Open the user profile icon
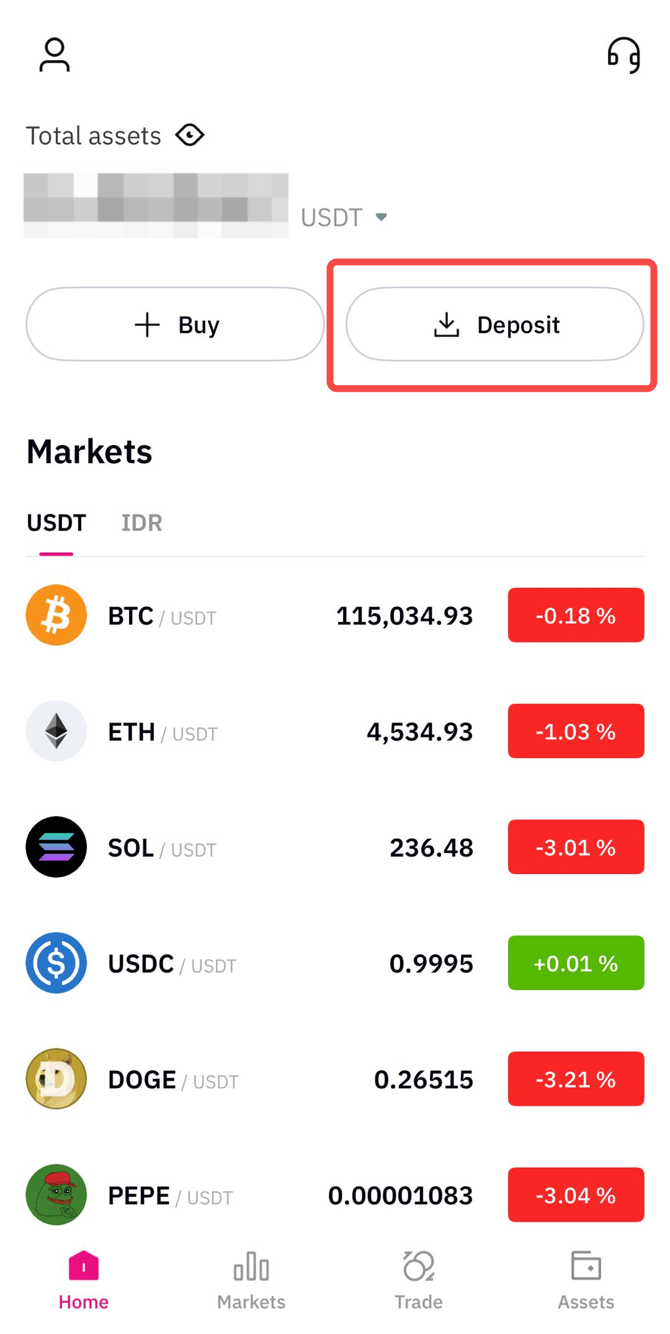Image resolution: width=670 pixels, height=1334 pixels. pos(55,55)
